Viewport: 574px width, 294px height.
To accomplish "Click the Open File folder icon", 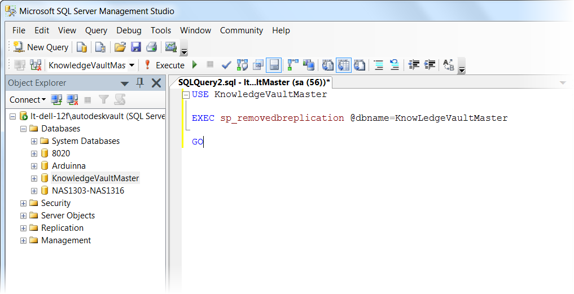I will point(120,47).
